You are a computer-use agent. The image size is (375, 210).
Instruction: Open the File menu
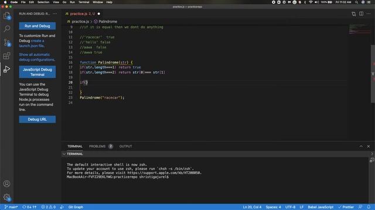pyautogui.click(x=23, y=2)
